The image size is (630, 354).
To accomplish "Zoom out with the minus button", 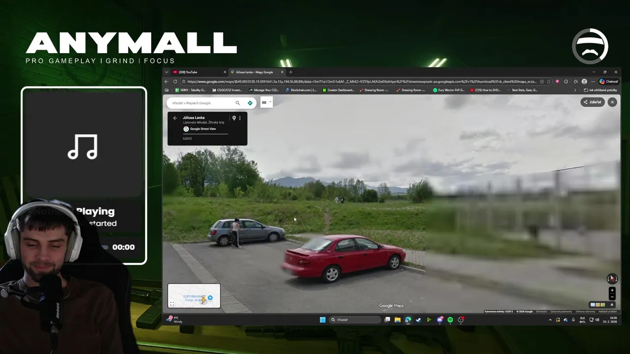I will (612, 297).
